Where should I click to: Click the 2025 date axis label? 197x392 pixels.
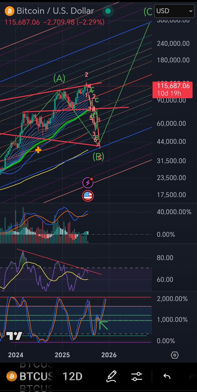[62, 355]
